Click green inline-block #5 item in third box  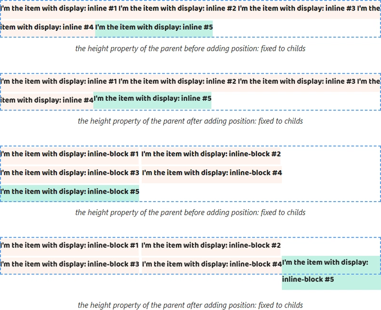click(70, 193)
